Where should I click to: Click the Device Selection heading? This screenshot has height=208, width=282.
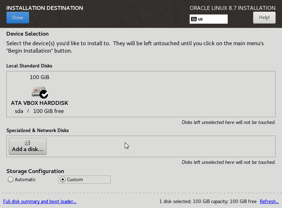click(x=27, y=34)
